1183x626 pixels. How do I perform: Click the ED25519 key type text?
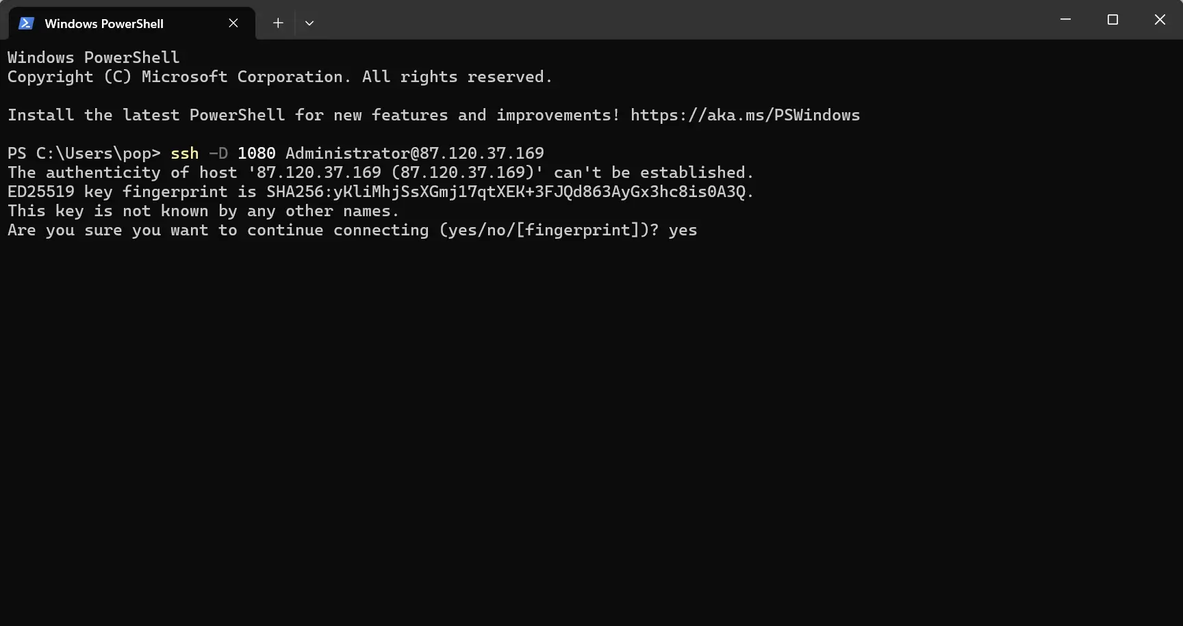tap(41, 192)
